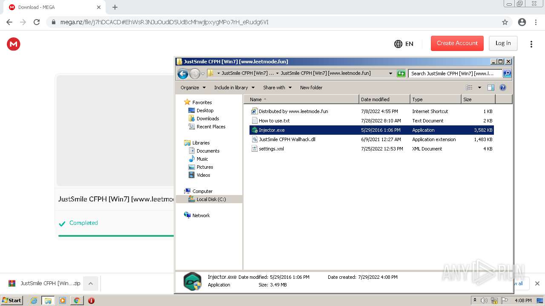Refresh the Explorer folder view
Viewport: 545px width, 306px height.
point(401,74)
